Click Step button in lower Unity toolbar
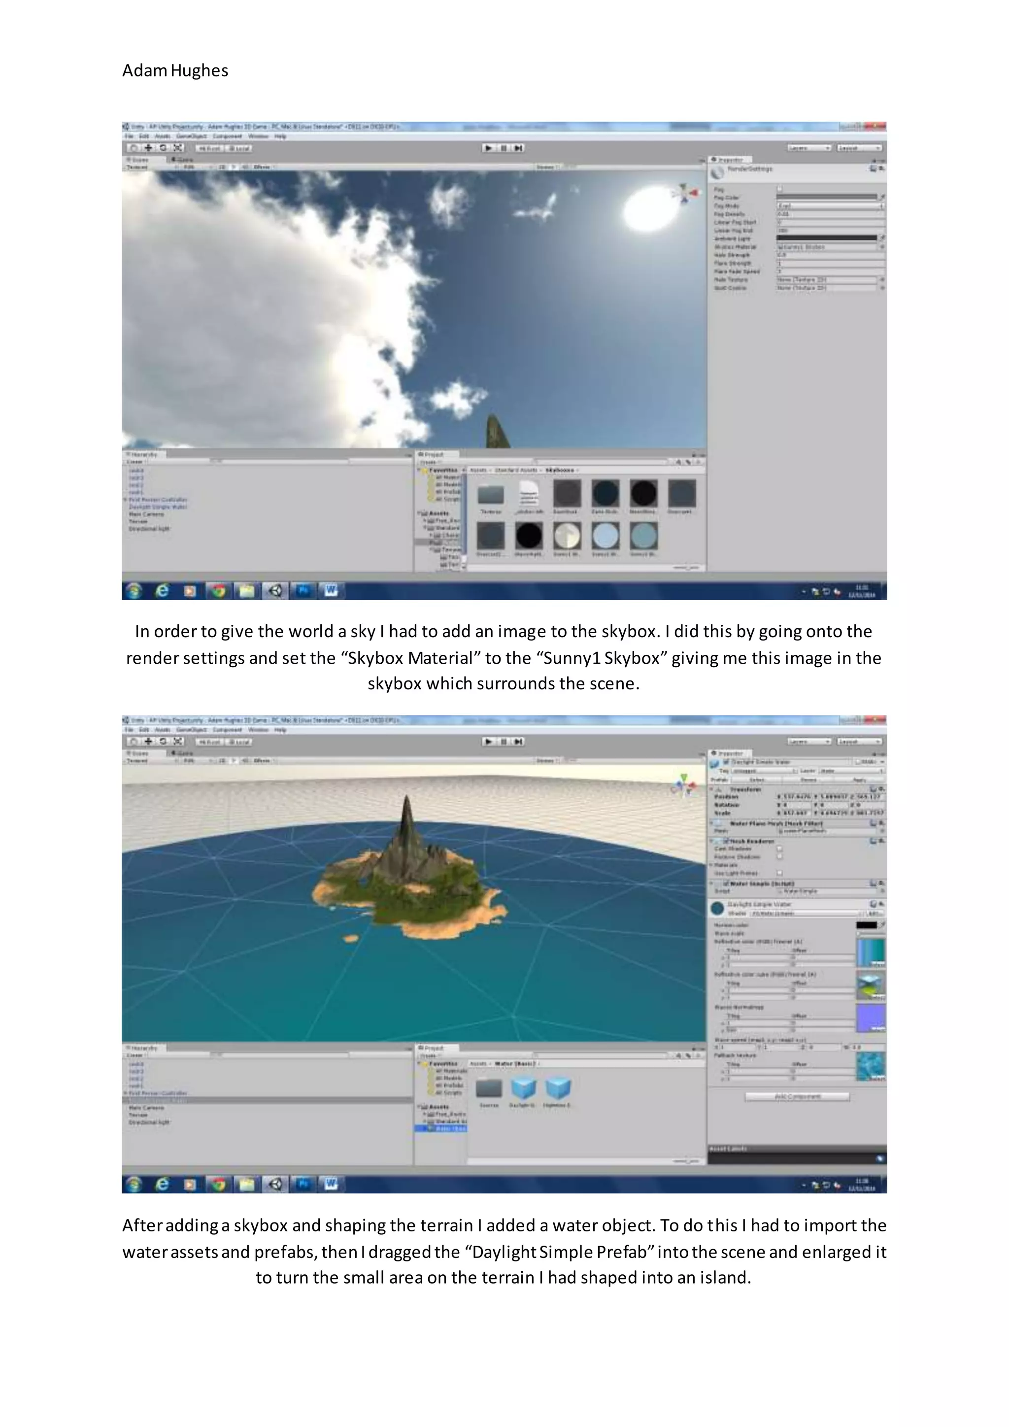This screenshot has height=1427, width=1009. click(x=519, y=742)
